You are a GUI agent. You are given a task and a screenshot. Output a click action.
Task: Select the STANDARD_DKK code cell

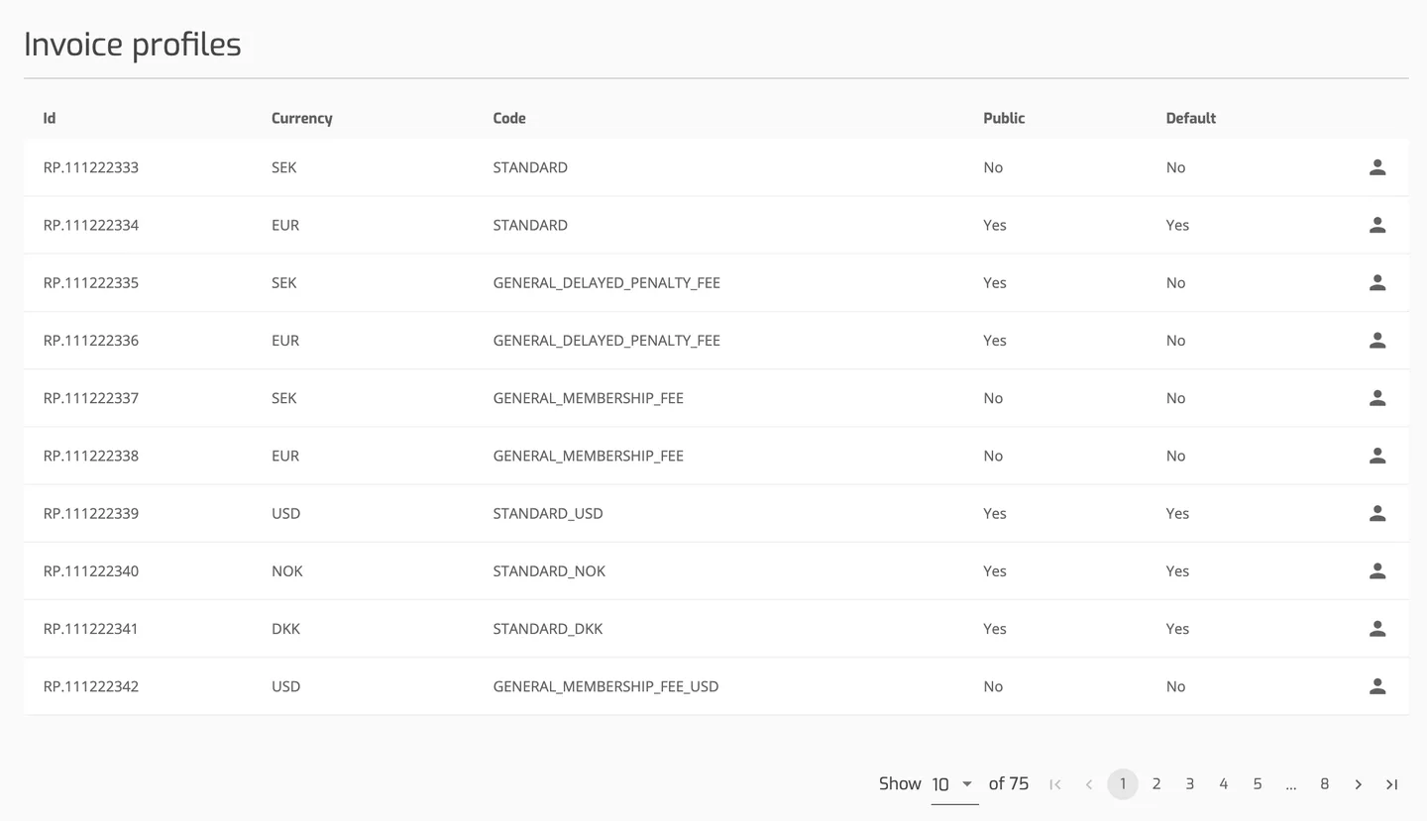tap(548, 629)
